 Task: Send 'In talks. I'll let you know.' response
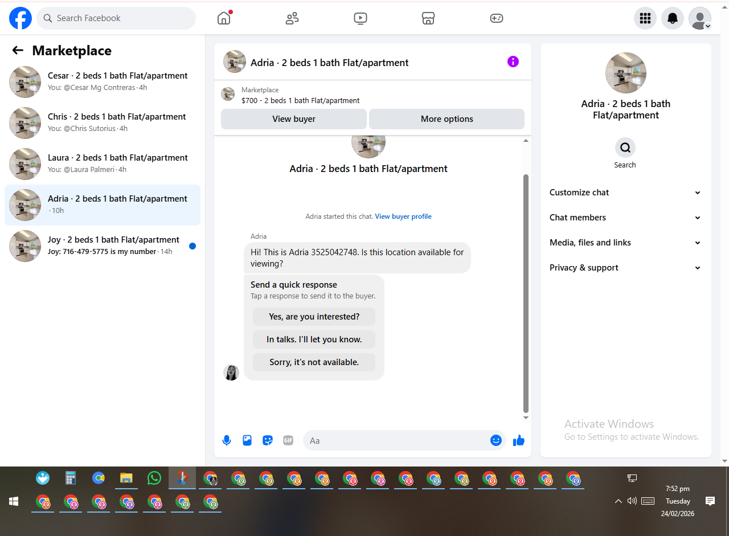(314, 339)
